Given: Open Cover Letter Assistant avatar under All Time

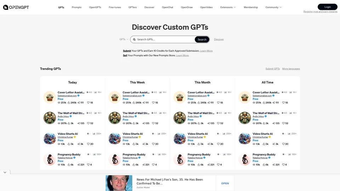Looking at the screenshot, I should point(245,97).
